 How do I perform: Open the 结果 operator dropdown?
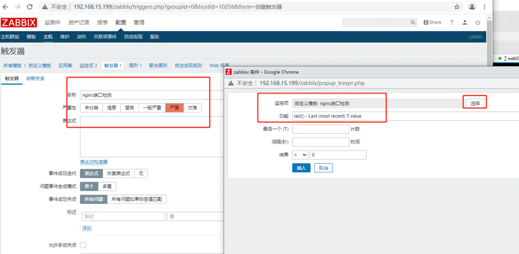coord(300,155)
